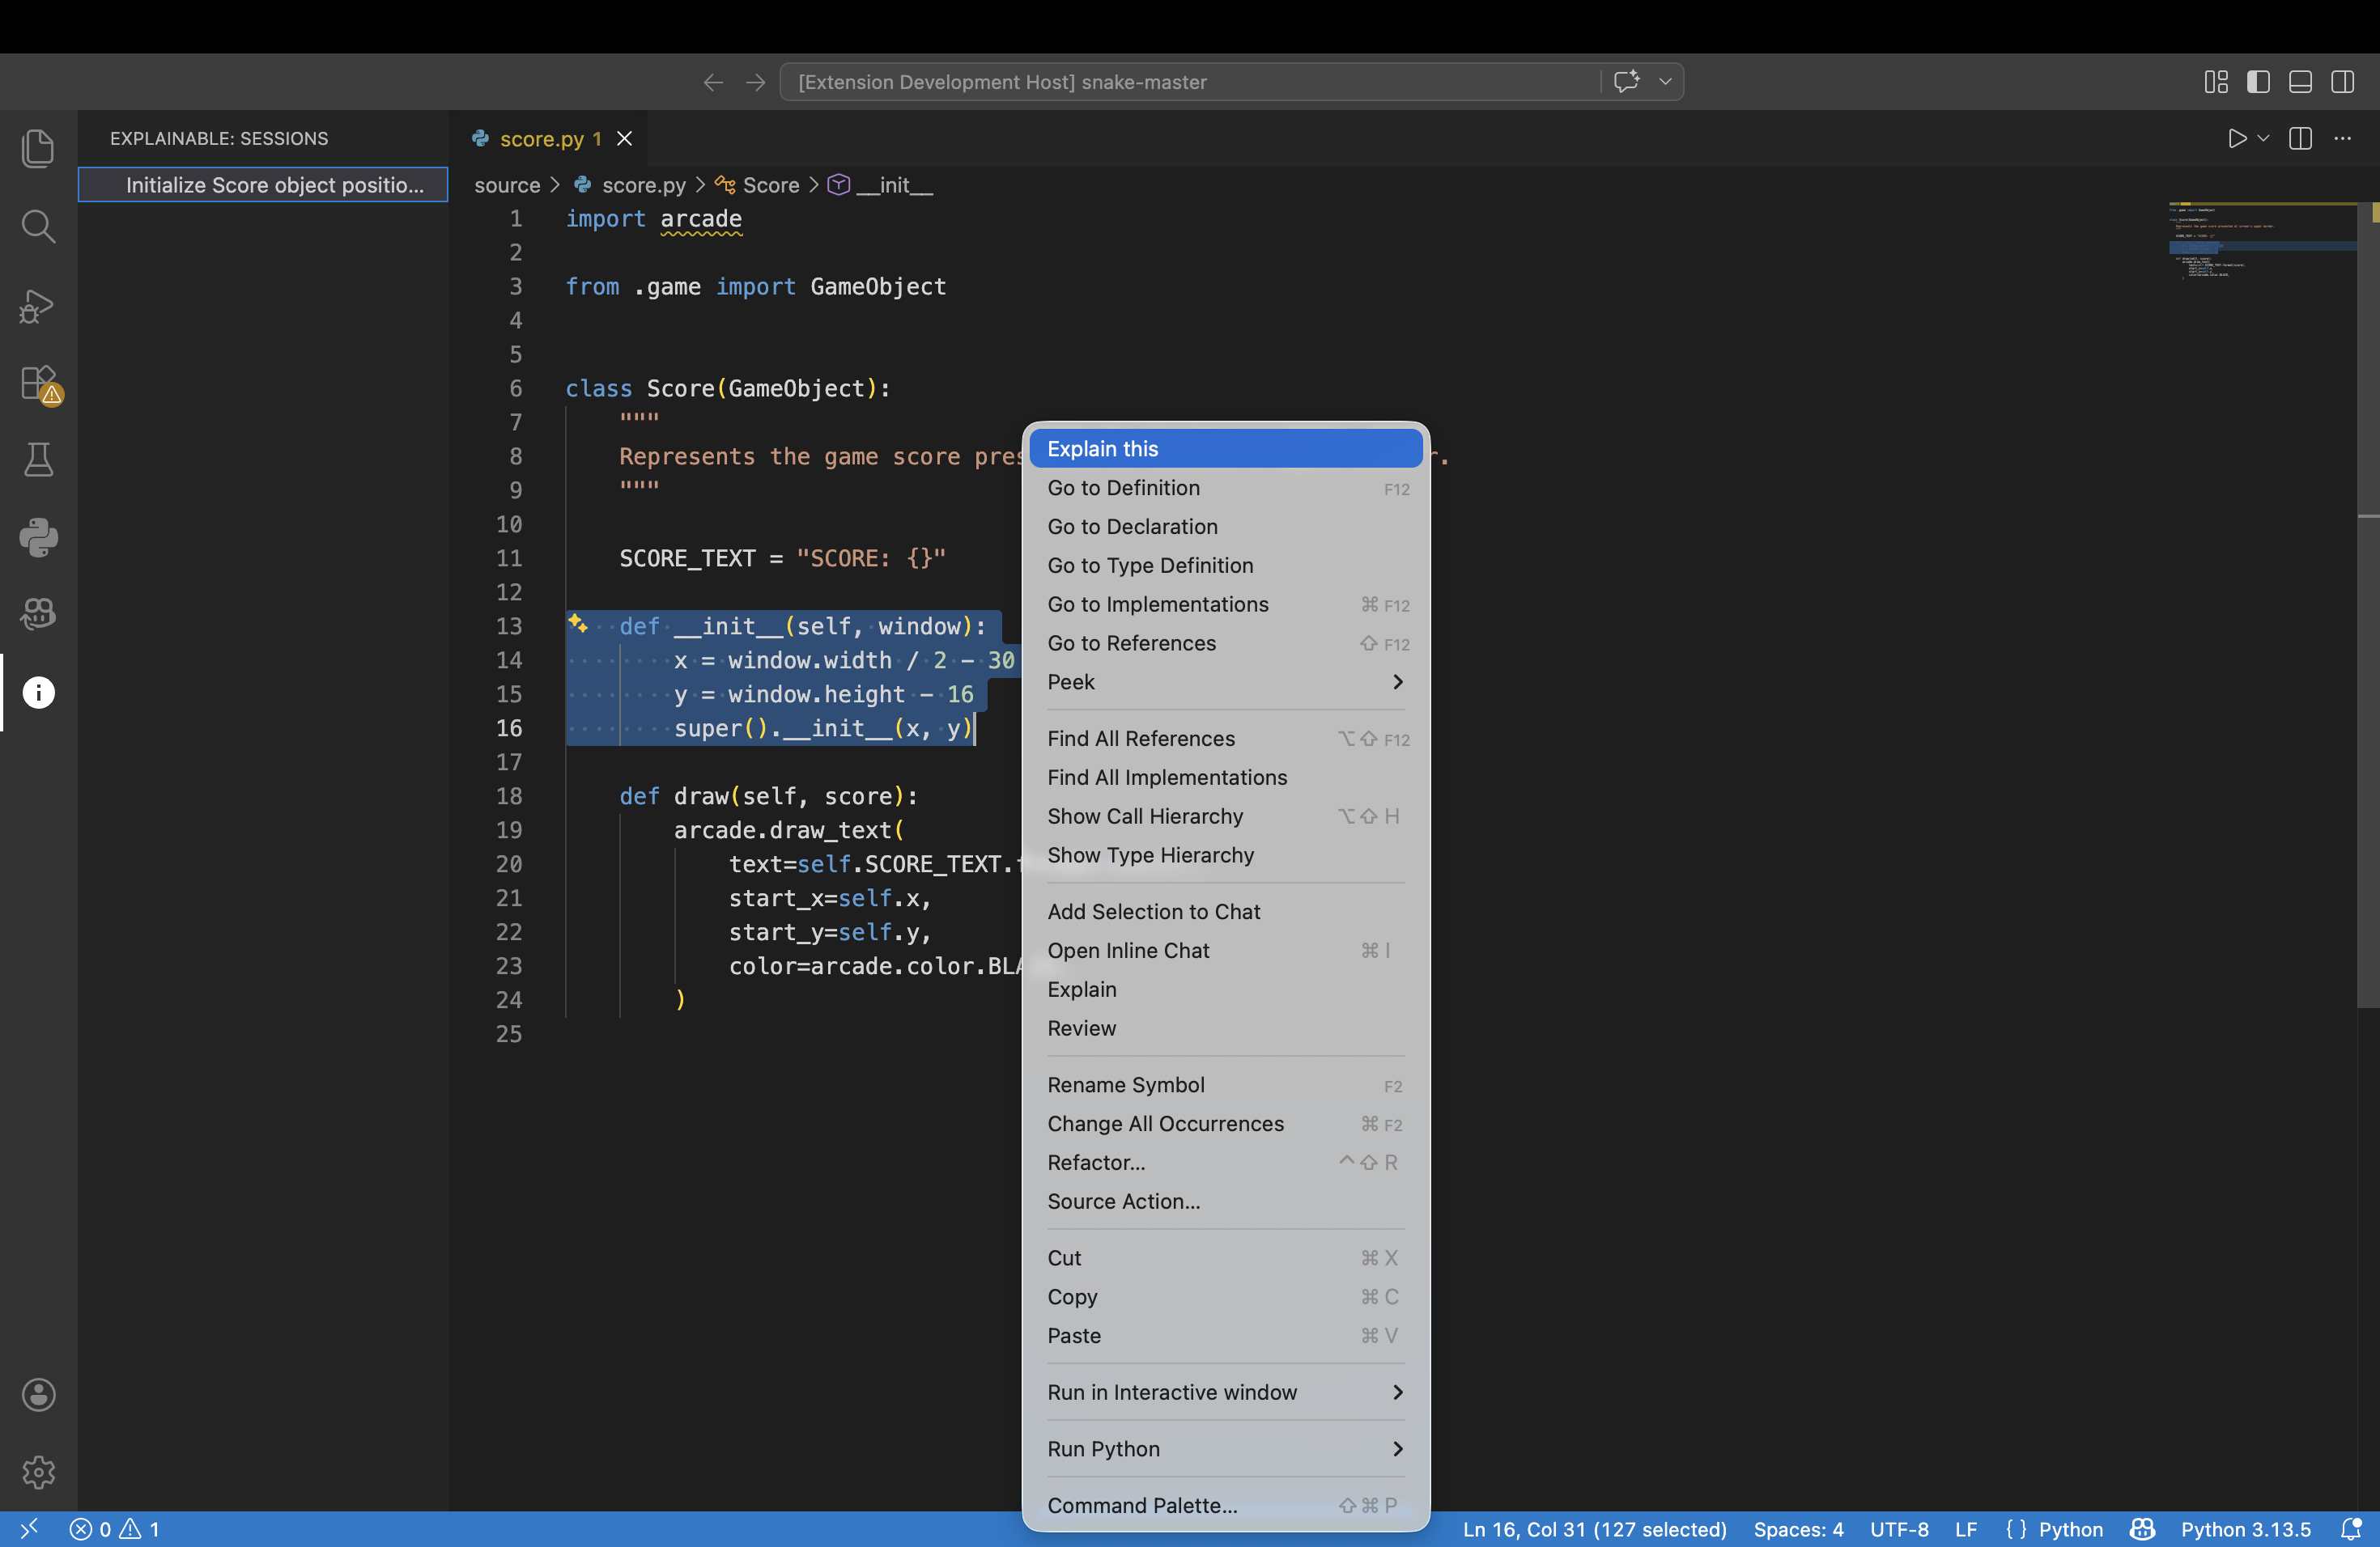Open Run and Debug view
The width and height of the screenshot is (2380, 1547).
38,305
